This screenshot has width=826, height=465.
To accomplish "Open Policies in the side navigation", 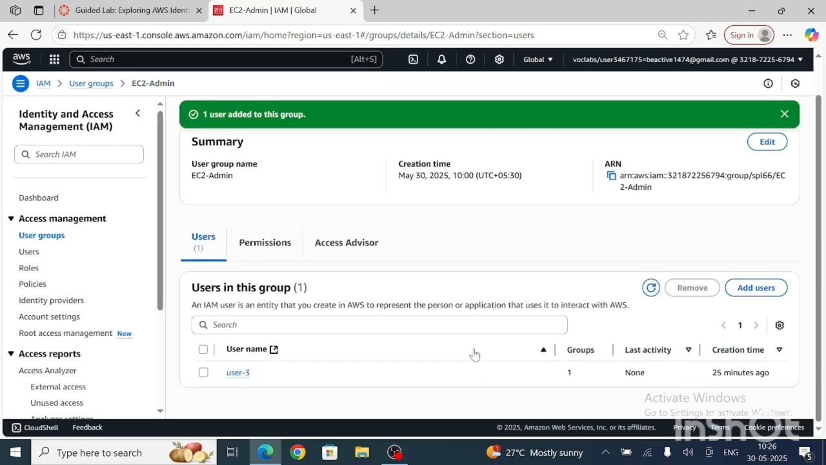I will (x=32, y=284).
